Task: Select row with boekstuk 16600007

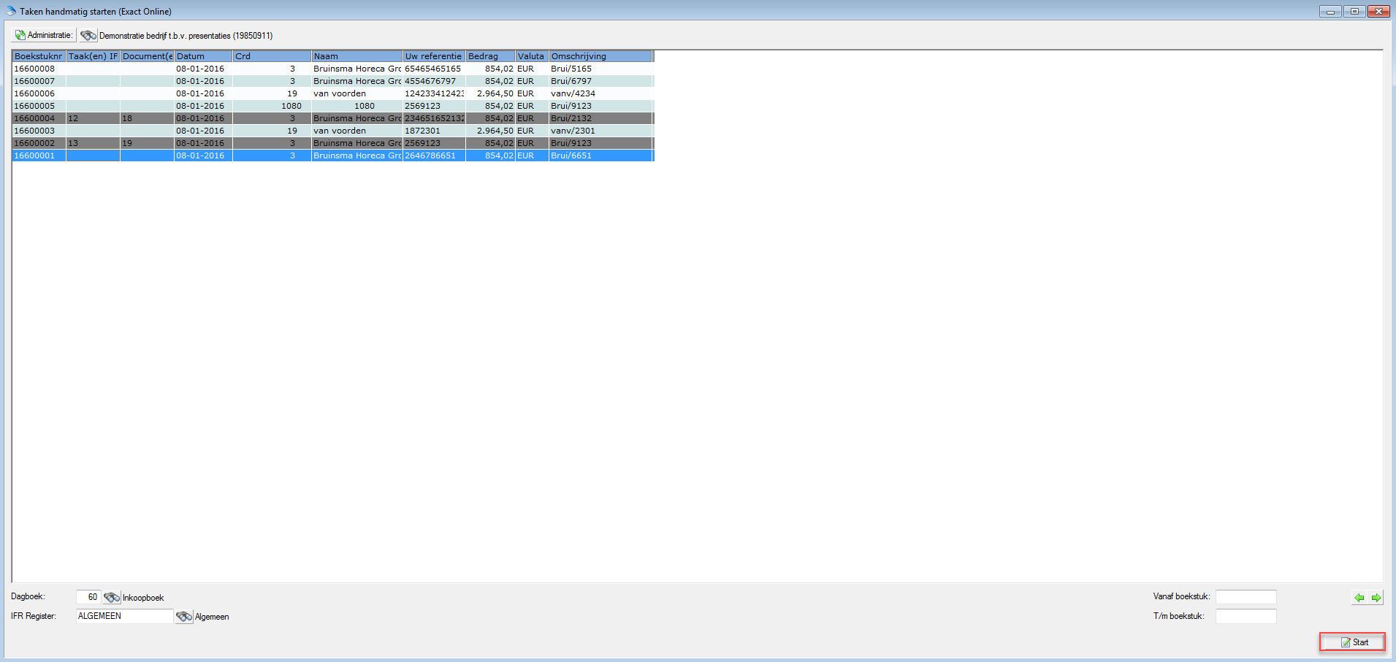Action: pyautogui.click(x=332, y=81)
